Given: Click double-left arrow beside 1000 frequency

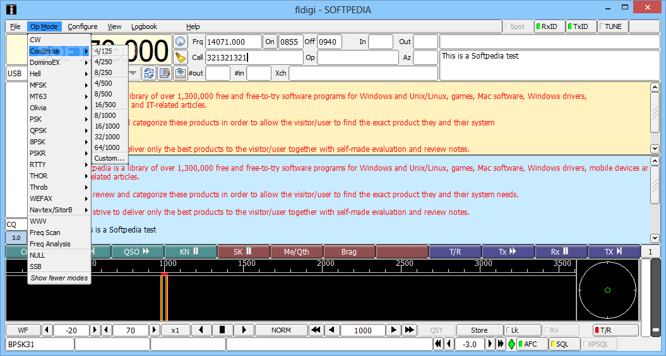Looking at the screenshot, I should 316,330.
